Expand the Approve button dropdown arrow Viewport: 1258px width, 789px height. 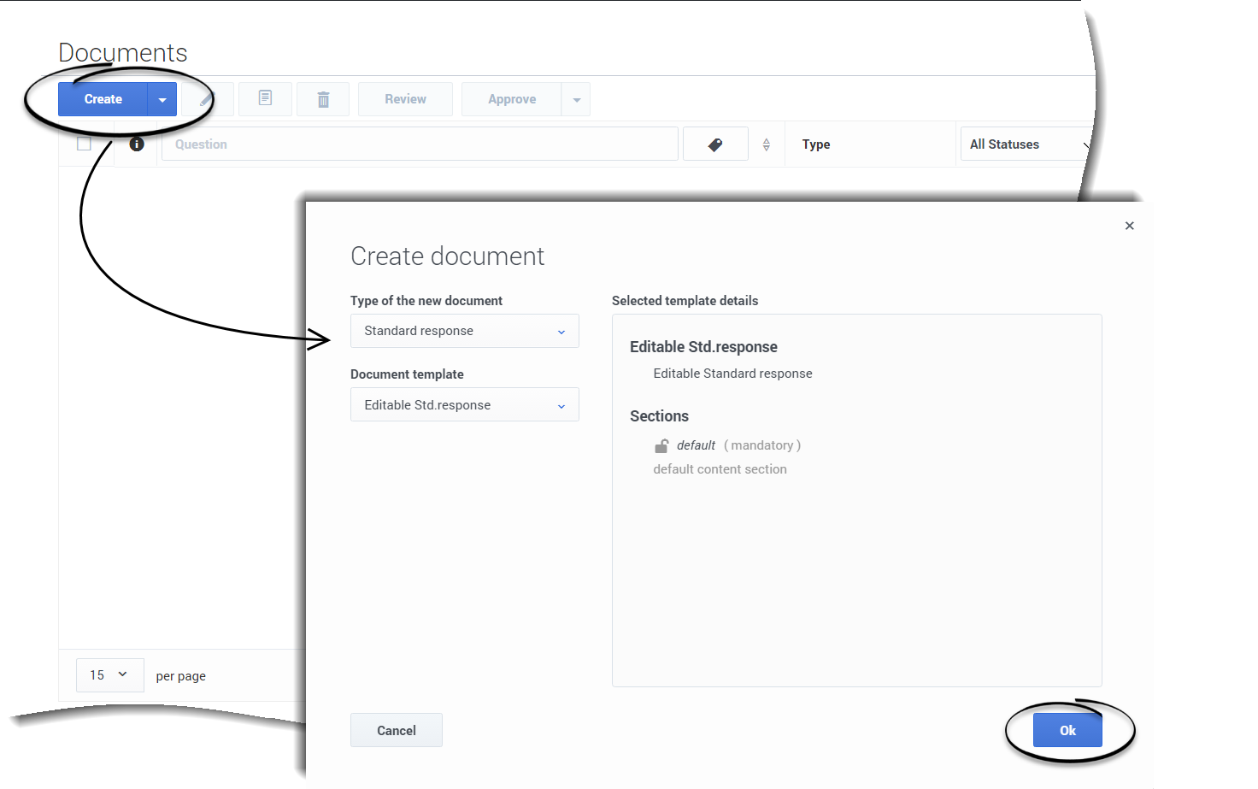577,100
